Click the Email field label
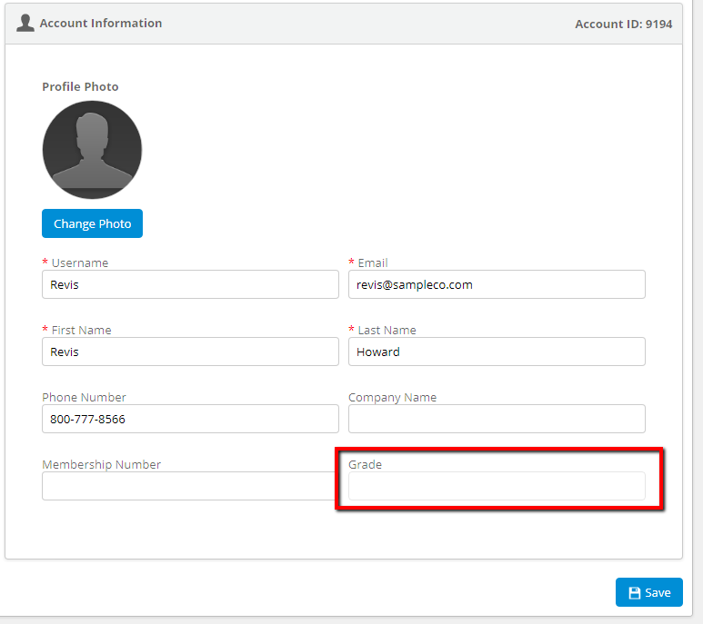Image resolution: width=703 pixels, height=624 pixels. [373, 262]
